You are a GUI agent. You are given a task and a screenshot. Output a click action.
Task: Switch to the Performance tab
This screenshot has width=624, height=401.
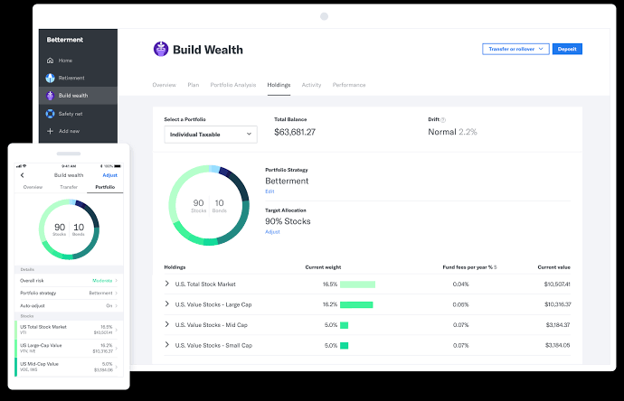[x=349, y=85]
